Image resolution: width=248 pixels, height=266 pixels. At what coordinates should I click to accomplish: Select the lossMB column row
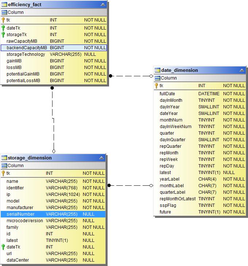tap(54, 68)
